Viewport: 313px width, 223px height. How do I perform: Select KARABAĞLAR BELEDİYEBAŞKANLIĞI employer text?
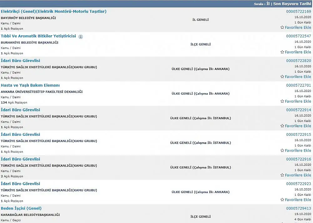(30, 215)
